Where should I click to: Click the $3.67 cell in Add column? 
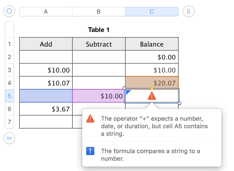[x=46, y=109]
